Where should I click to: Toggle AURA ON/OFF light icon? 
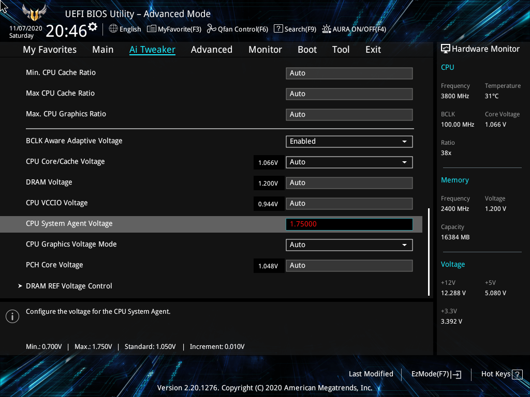[327, 29]
